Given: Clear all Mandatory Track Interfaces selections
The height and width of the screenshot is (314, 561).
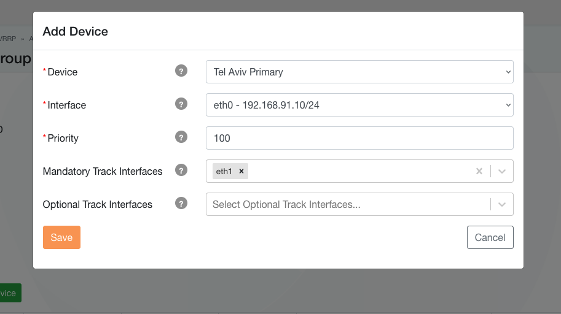Looking at the screenshot, I should point(479,171).
